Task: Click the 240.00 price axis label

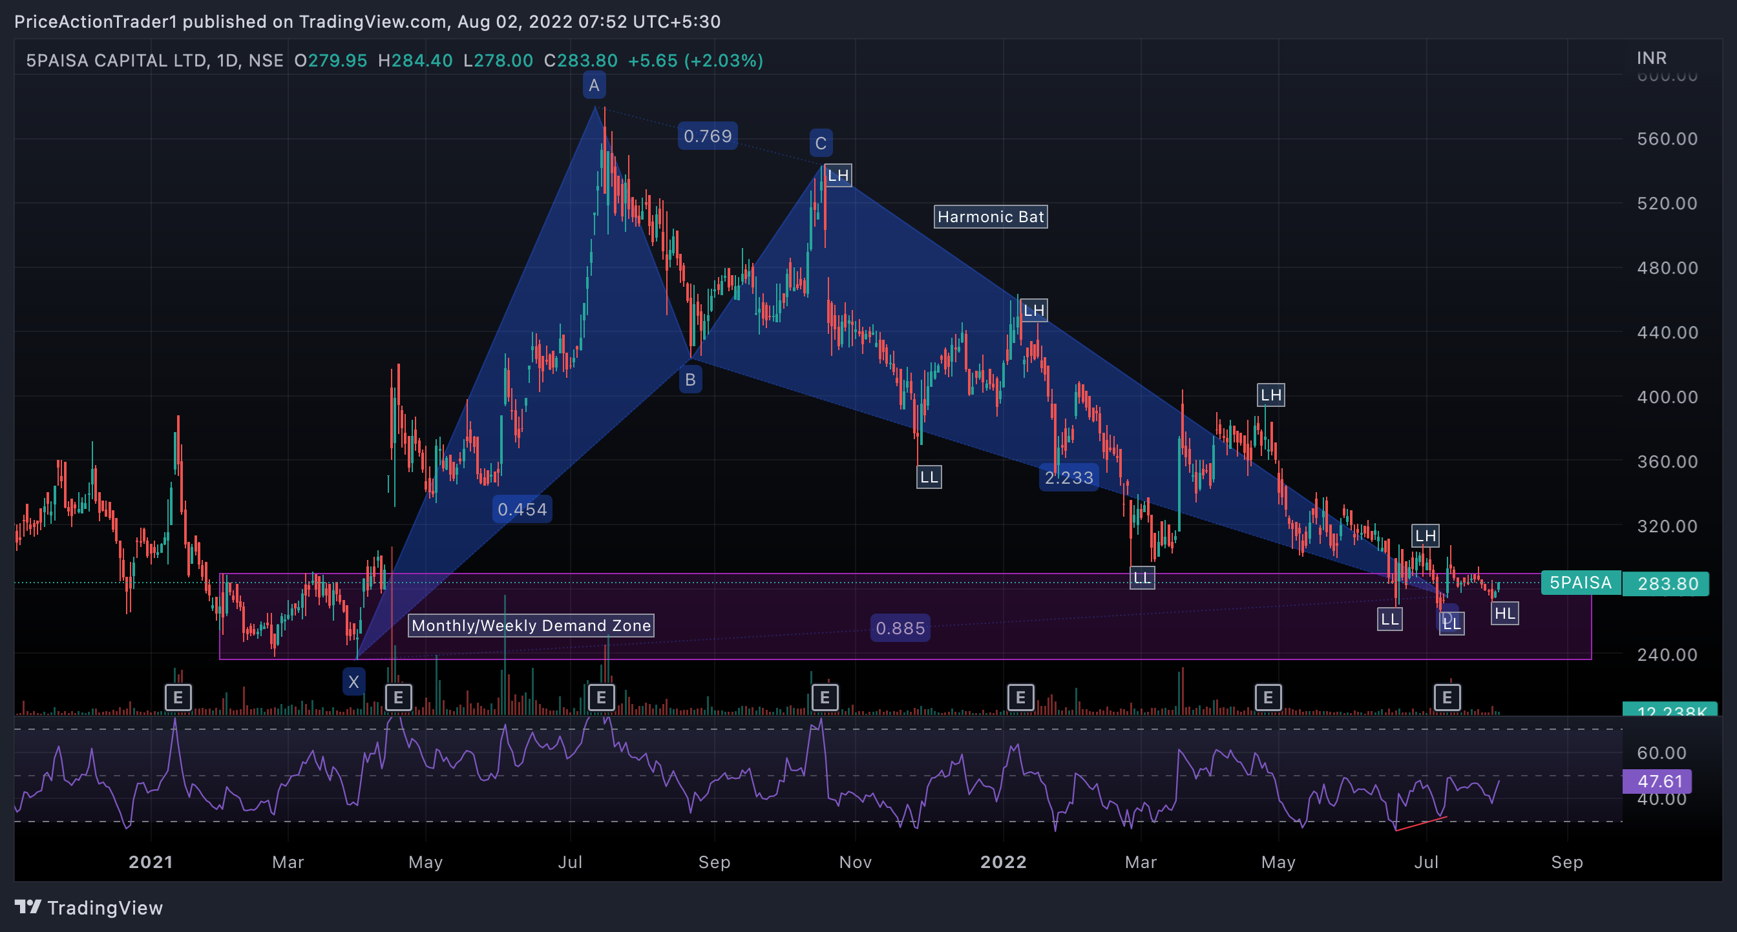Action: click(x=1668, y=655)
